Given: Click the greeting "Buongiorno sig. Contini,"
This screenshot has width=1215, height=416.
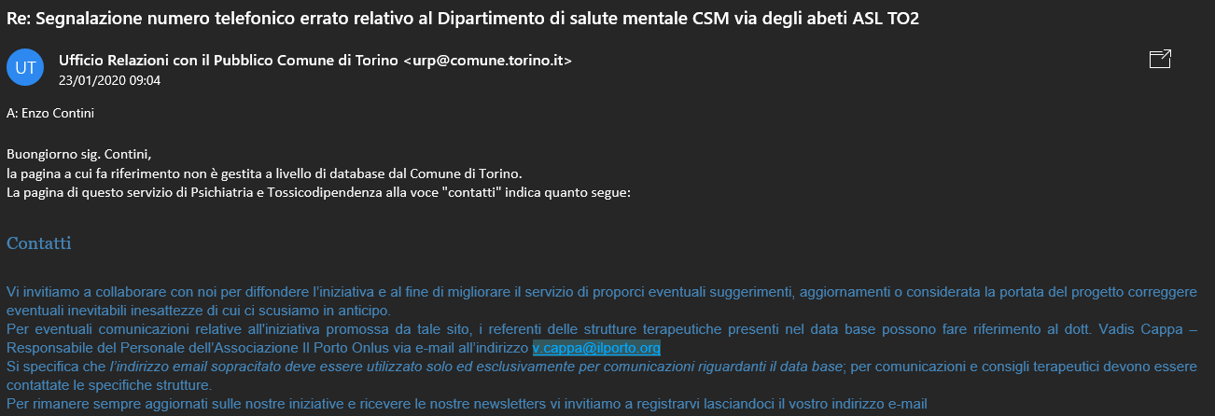Looking at the screenshot, I should click(78, 154).
